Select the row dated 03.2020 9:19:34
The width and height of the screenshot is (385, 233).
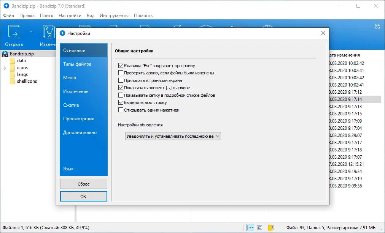coord(355,171)
